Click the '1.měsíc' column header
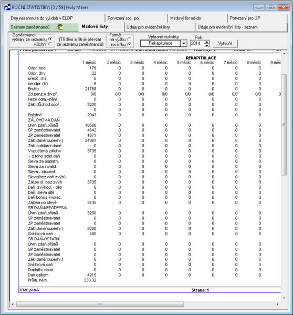Screen dimensions: 293x315 89,63
